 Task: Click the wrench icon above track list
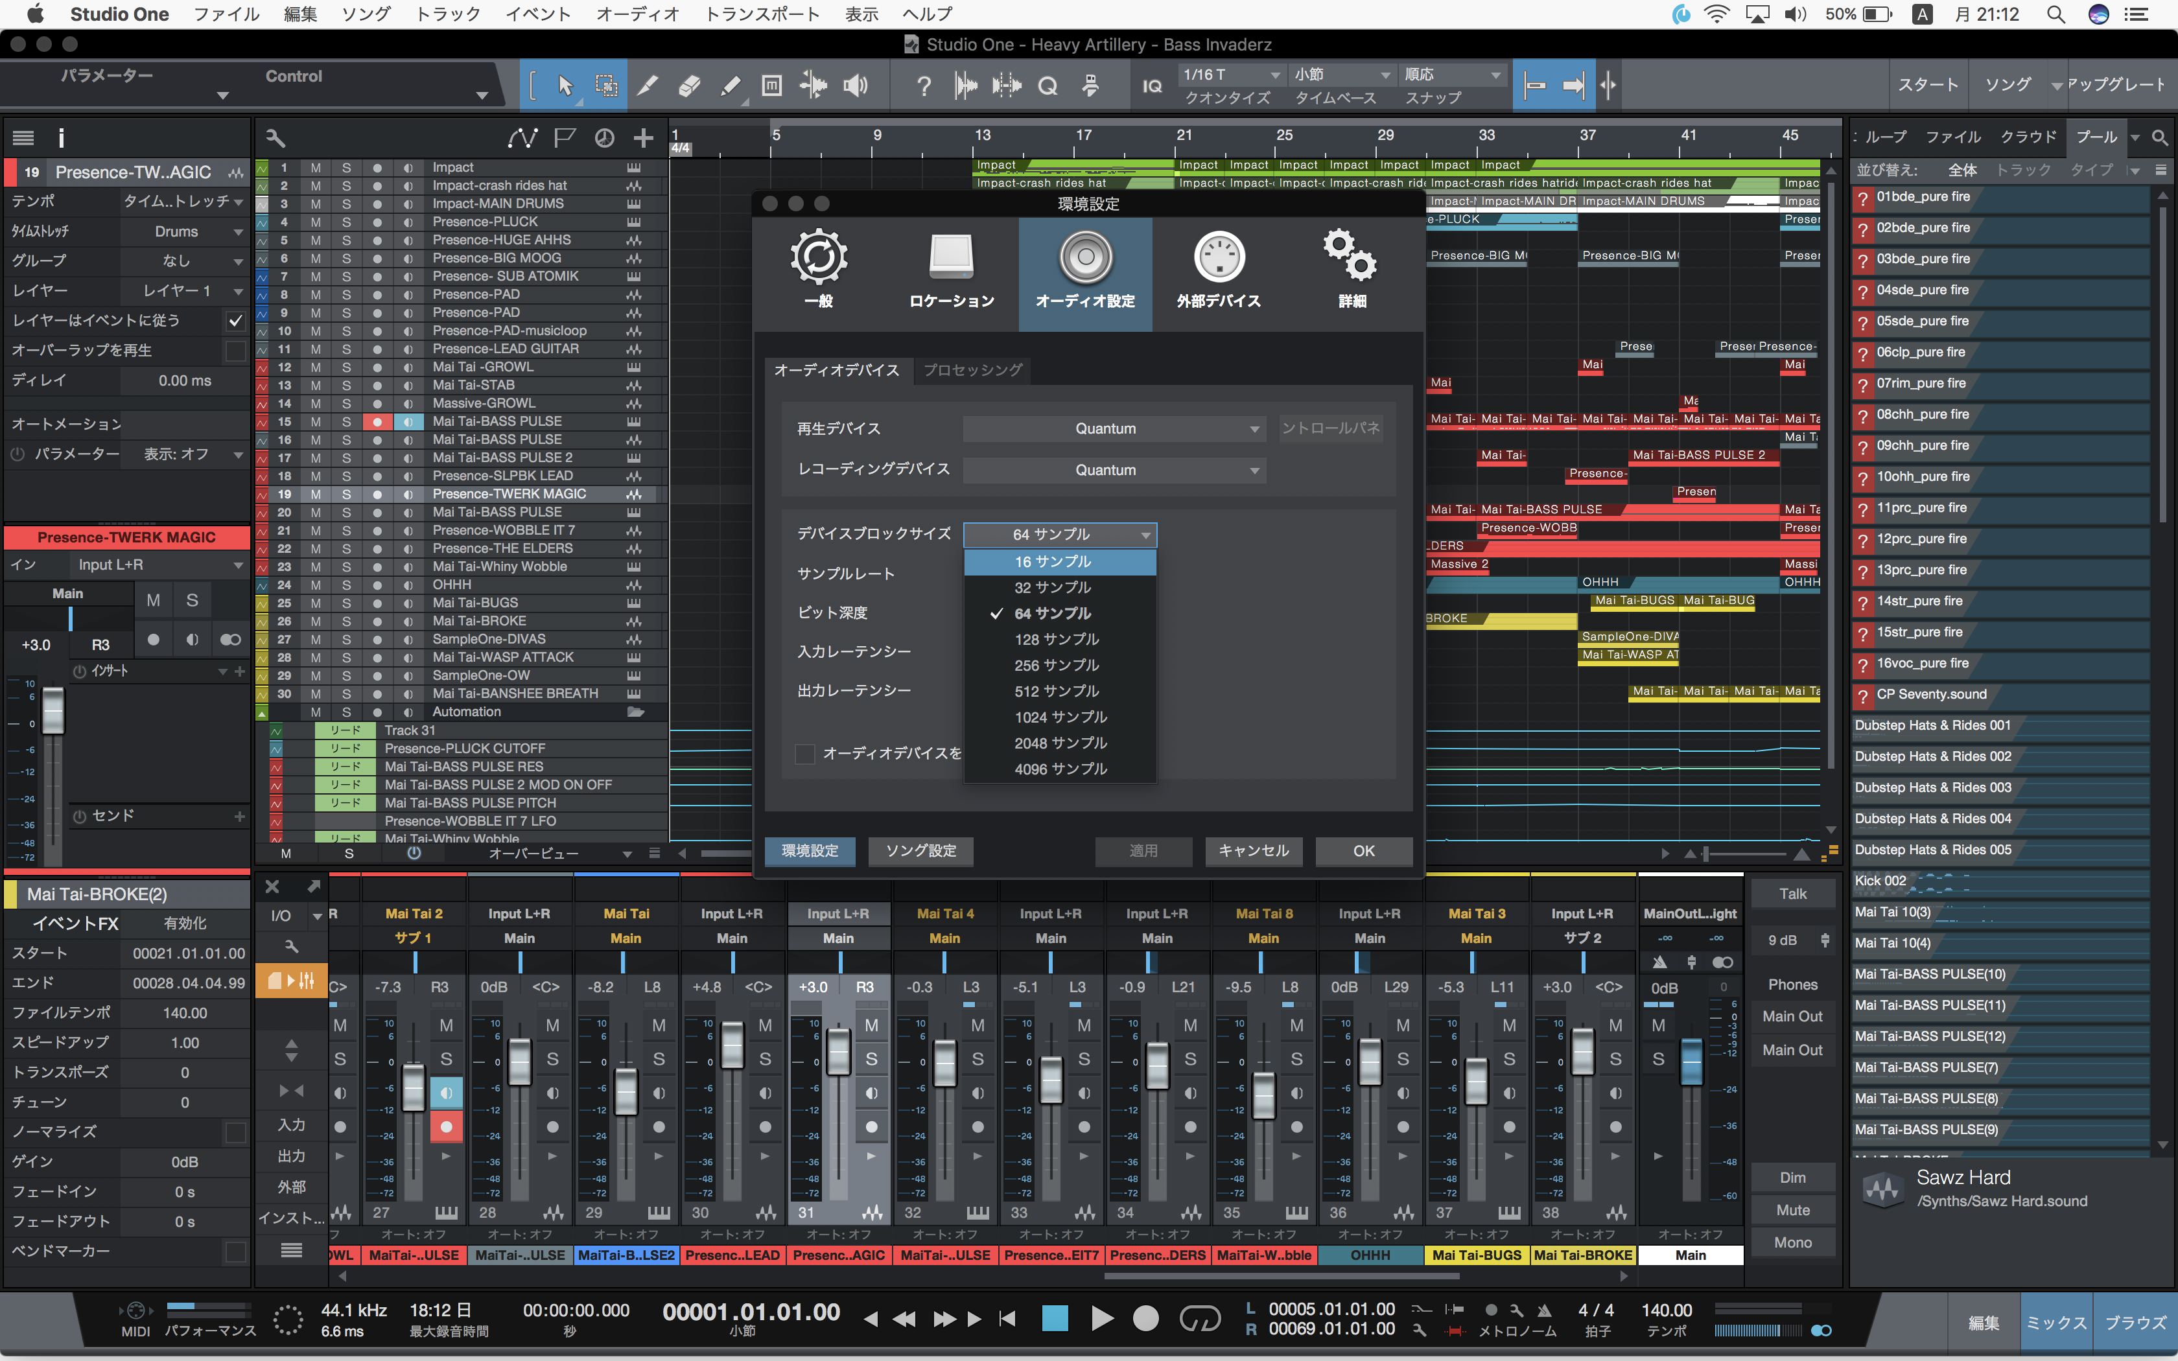point(275,137)
